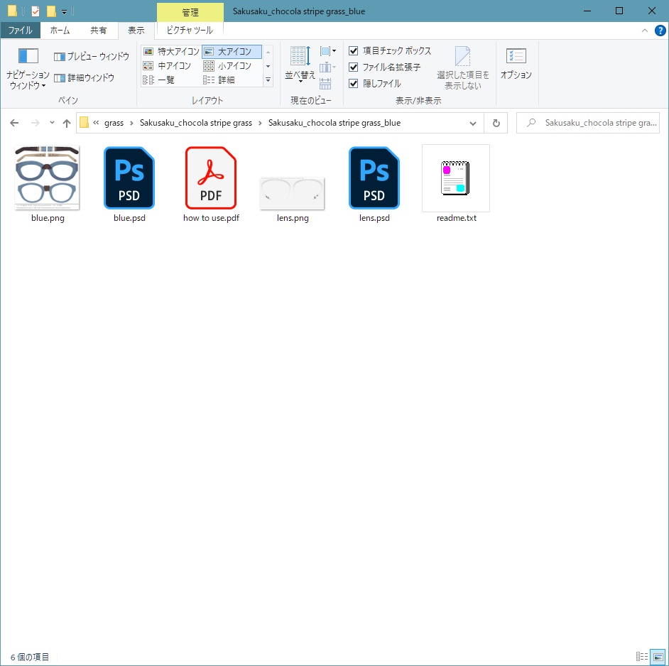Click the search box field
Viewport: 669px width, 666px height.
[587, 123]
